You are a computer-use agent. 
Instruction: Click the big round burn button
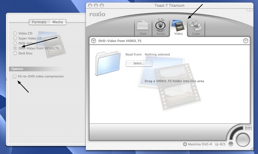(243, 140)
